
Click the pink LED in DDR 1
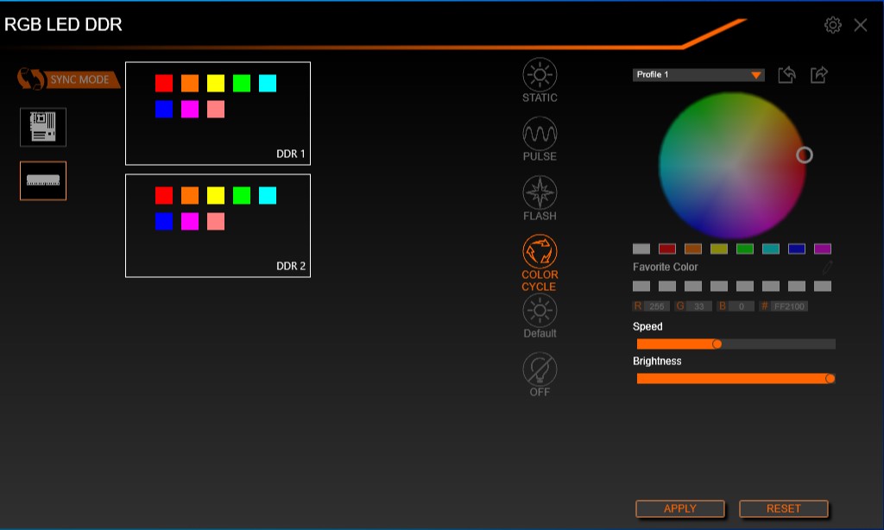(216, 110)
